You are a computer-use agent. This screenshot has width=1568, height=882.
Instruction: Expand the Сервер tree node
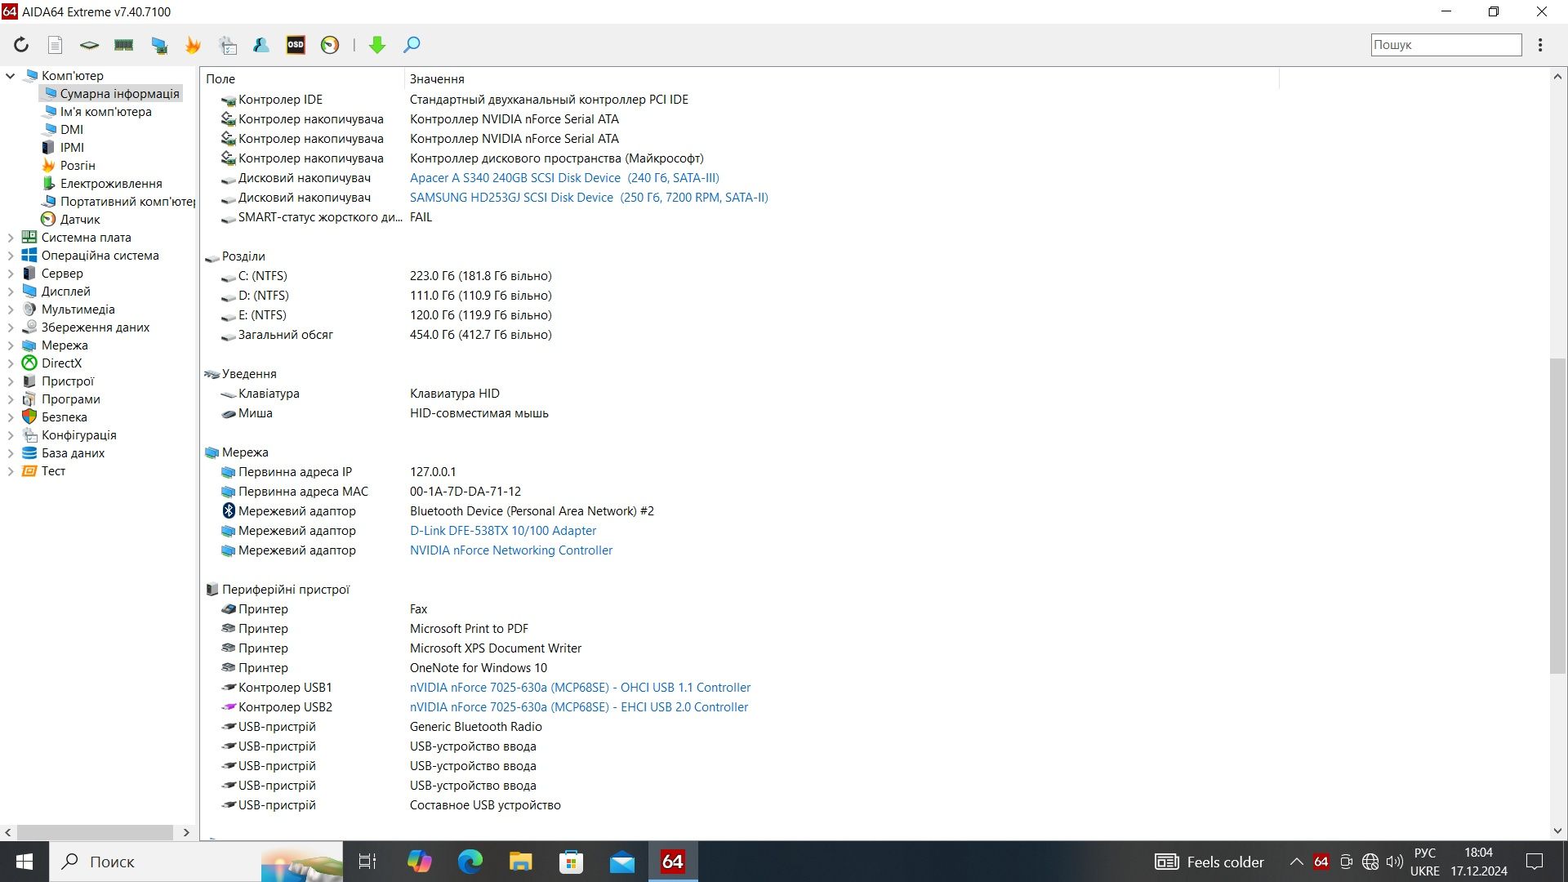(x=11, y=274)
